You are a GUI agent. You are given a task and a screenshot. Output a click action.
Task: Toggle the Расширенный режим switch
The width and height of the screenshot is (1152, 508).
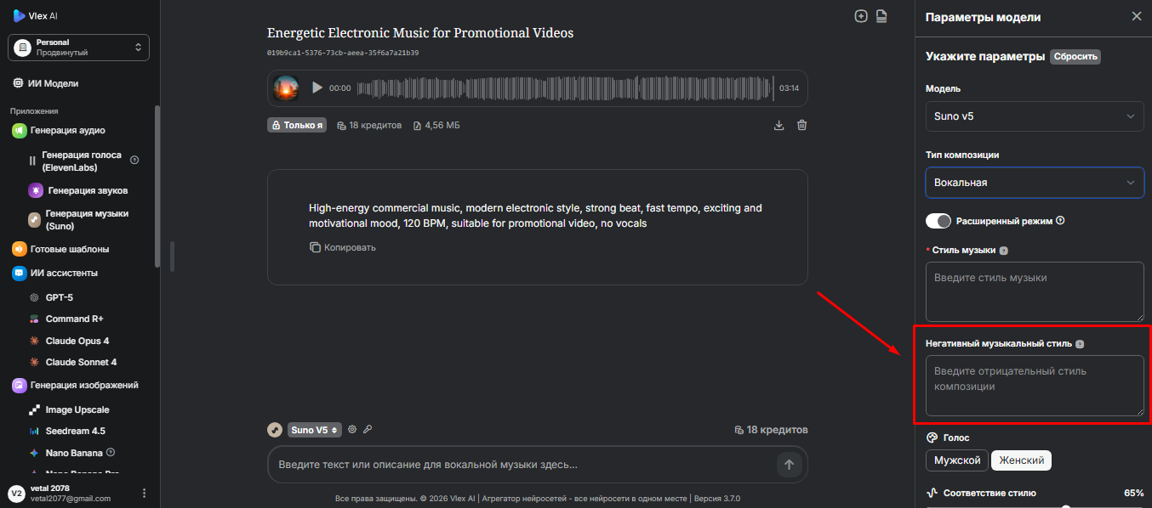click(x=938, y=221)
